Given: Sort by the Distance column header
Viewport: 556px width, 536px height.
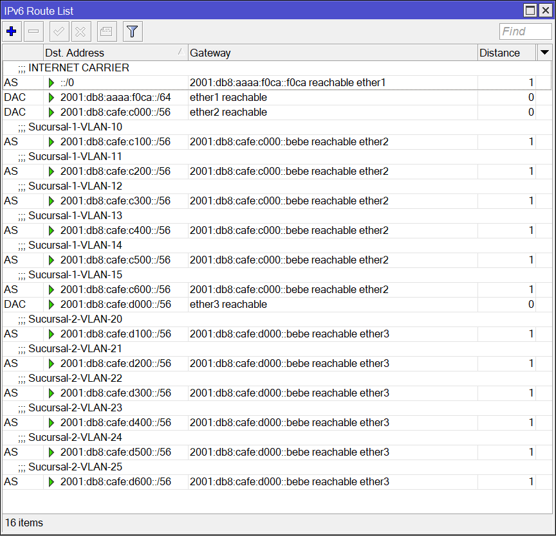Looking at the screenshot, I should point(506,53).
